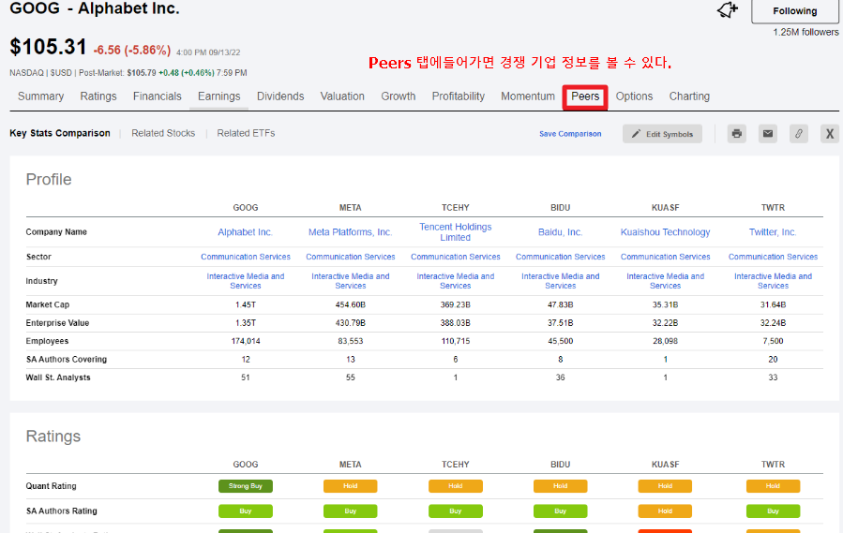Open the Summary tab
The height and width of the screenshot is (533, 843).
41,96
